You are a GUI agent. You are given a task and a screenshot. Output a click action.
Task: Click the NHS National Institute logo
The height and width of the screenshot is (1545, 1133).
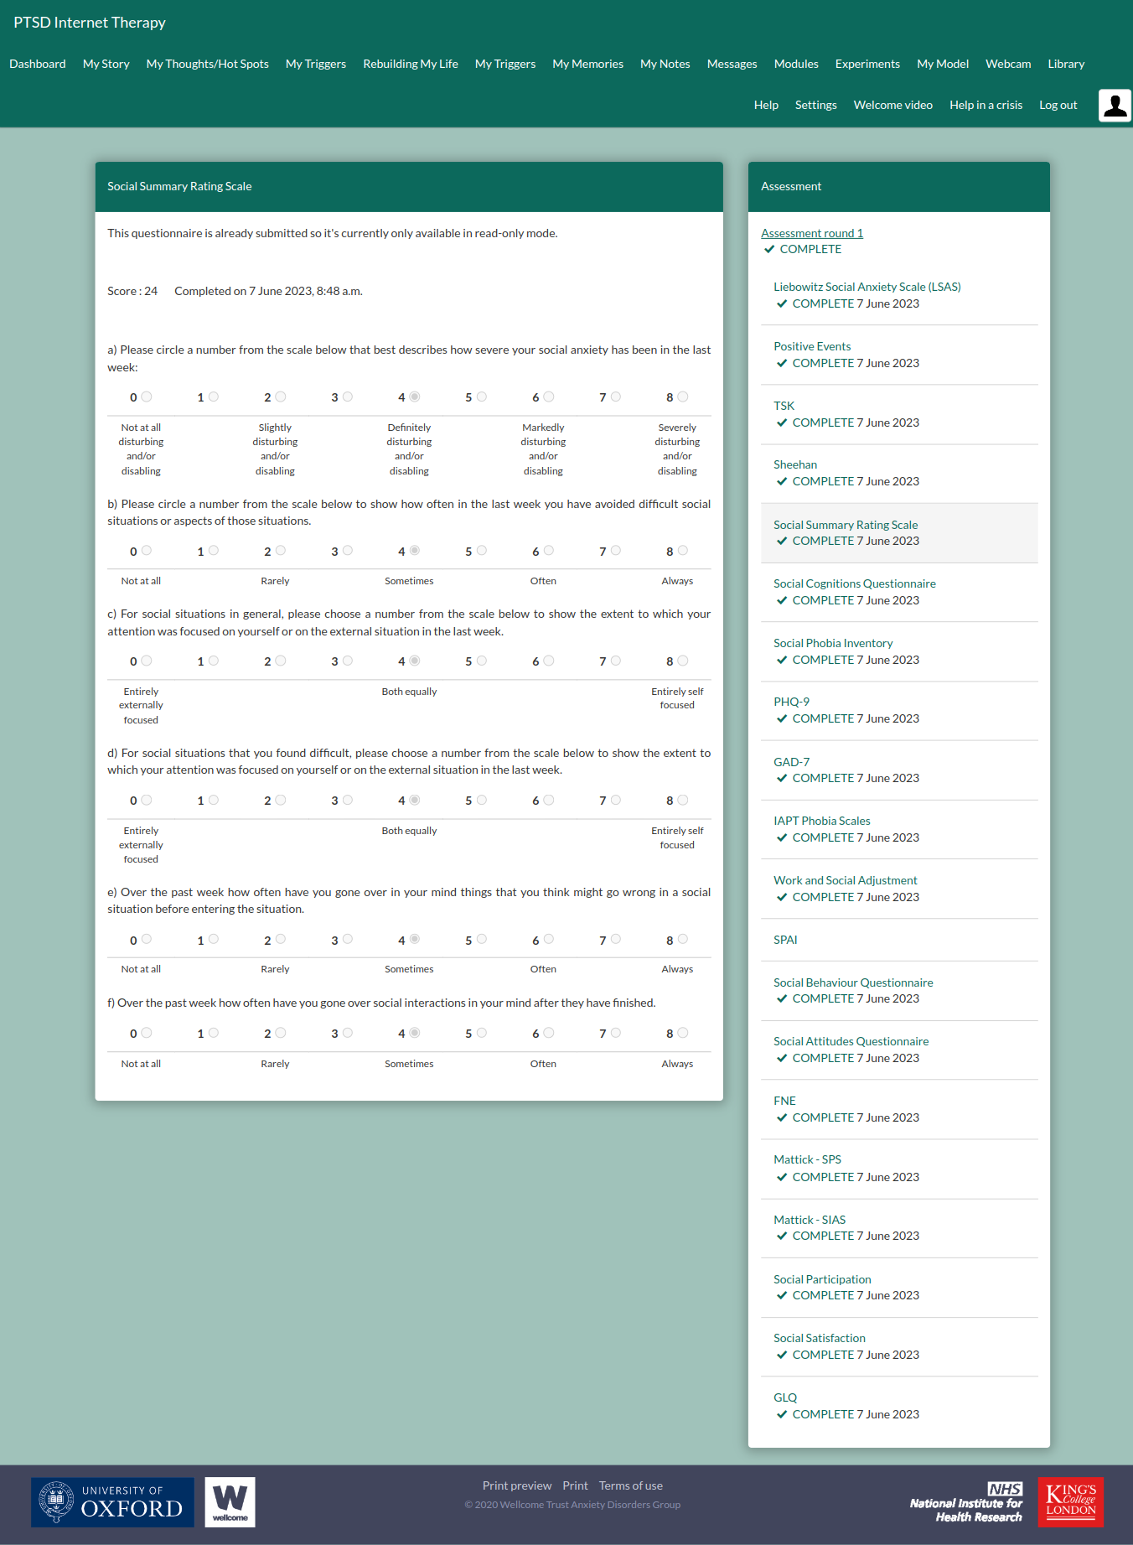point(966,1502)
